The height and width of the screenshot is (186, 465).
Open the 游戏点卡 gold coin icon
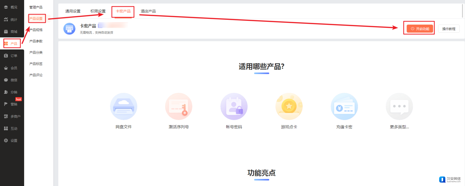(289, 106)
